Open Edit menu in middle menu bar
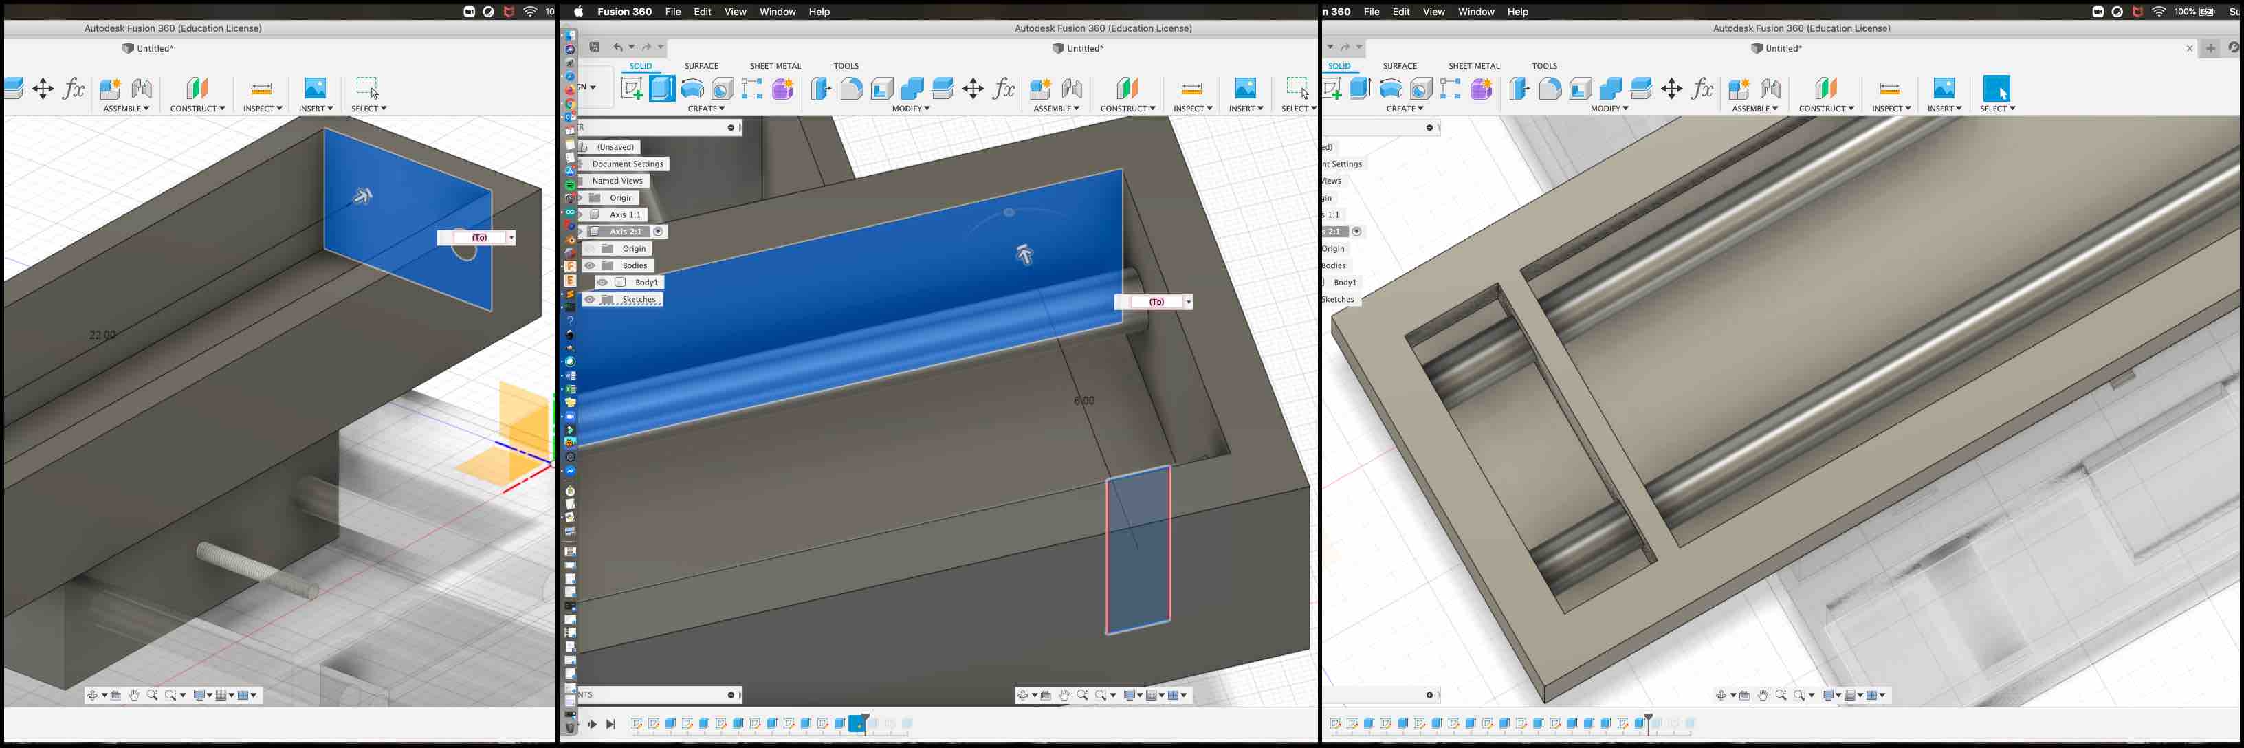The width and height of the screenshot is (2244, 748). pyautogui.click(x=702, y=11)
